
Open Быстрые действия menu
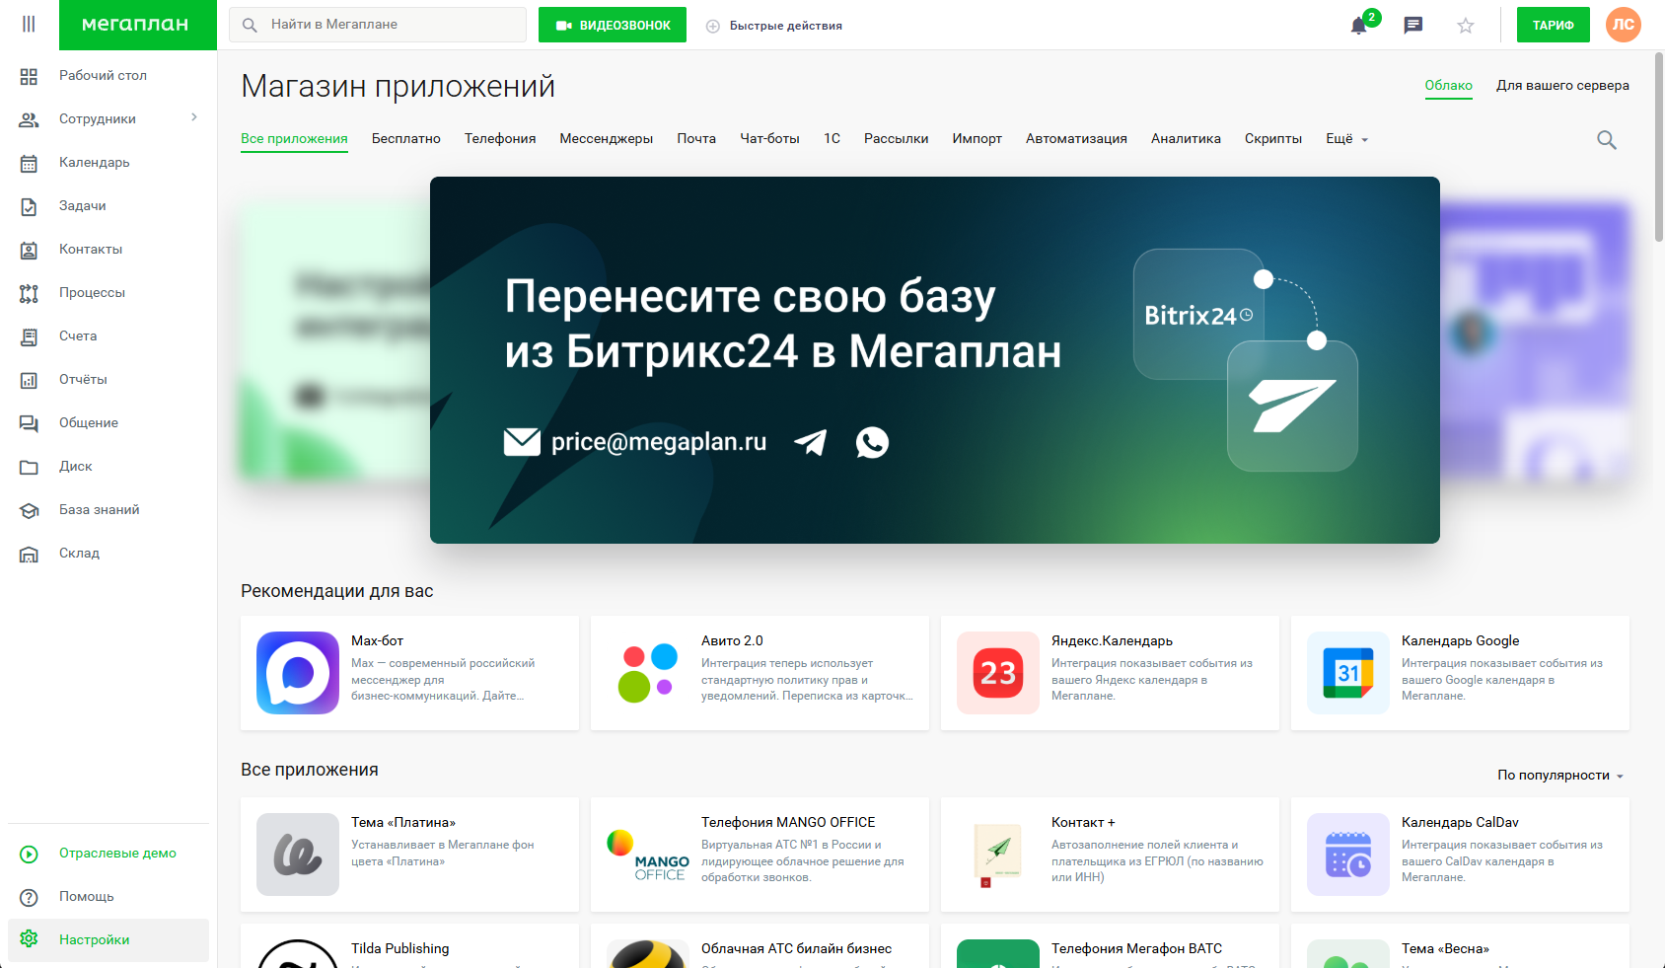pos(774,26)
